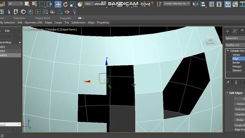Open the Modify panel tab

tap(235, 31)
